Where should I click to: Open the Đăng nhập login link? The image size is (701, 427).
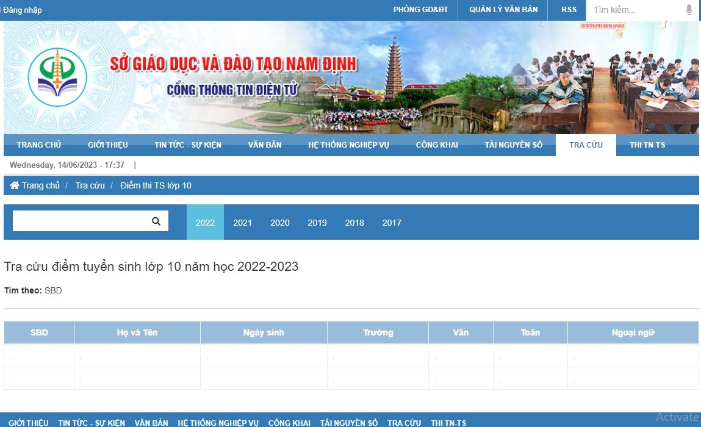pyautogui.click(x=23, y=10)
